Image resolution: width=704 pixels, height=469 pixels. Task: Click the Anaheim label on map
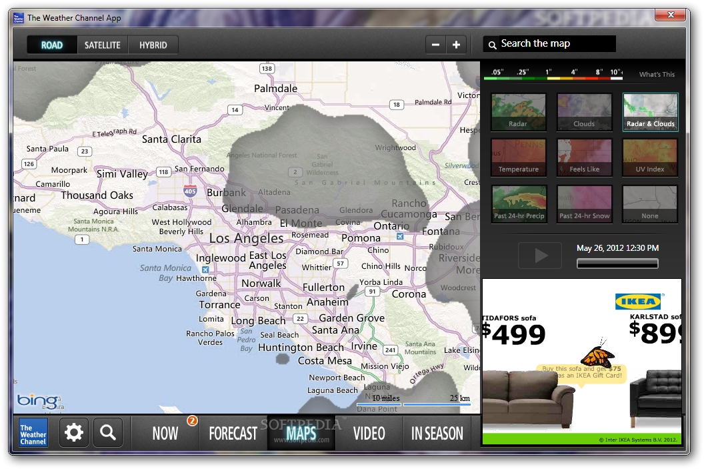(x=327, y=302)
